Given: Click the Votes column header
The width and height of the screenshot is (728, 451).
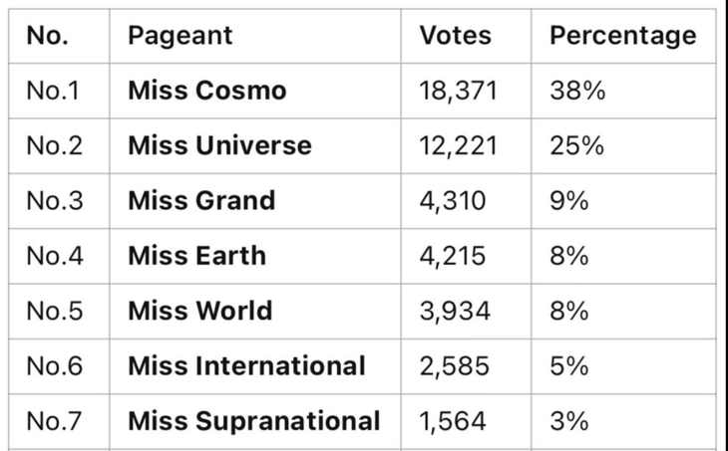Looking at the screenshot, I should point(456,36).
